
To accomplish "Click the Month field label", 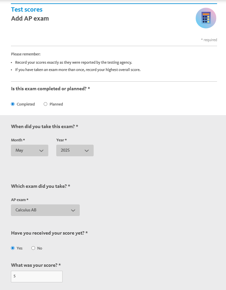I will [x=18, y=140].
